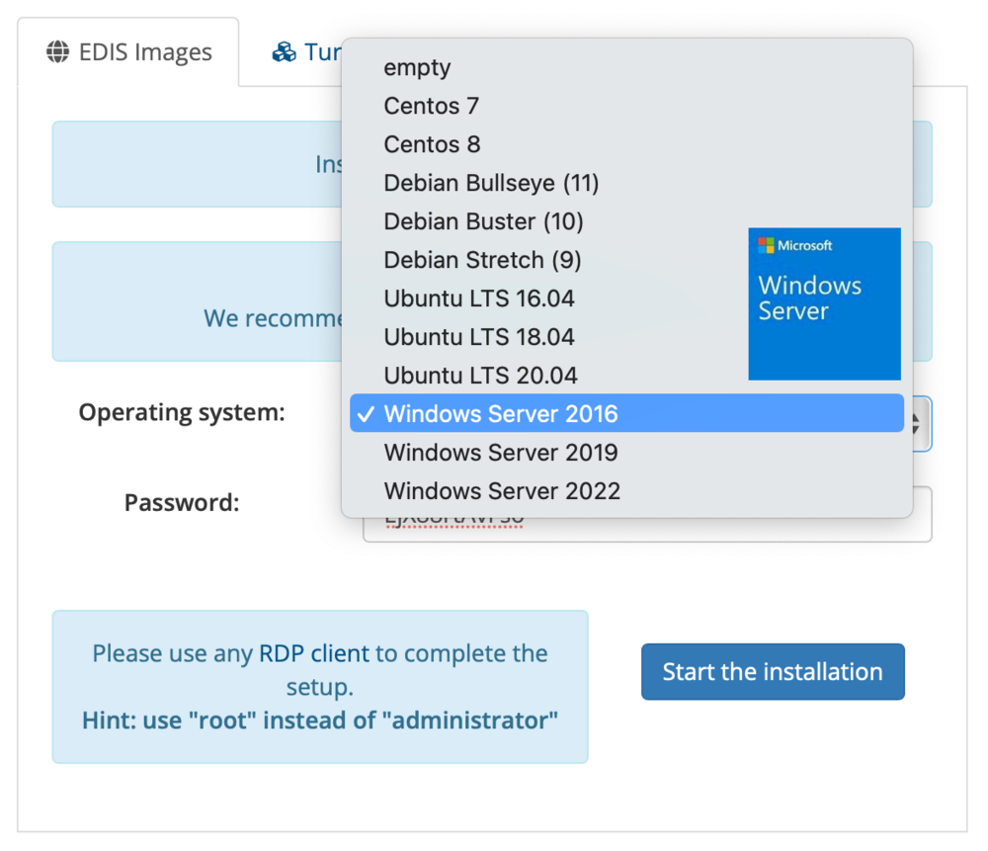Choose Windows Server 2019
This screenshot has height=851, width=988.
pyautogui.click(x=501, y=453)
